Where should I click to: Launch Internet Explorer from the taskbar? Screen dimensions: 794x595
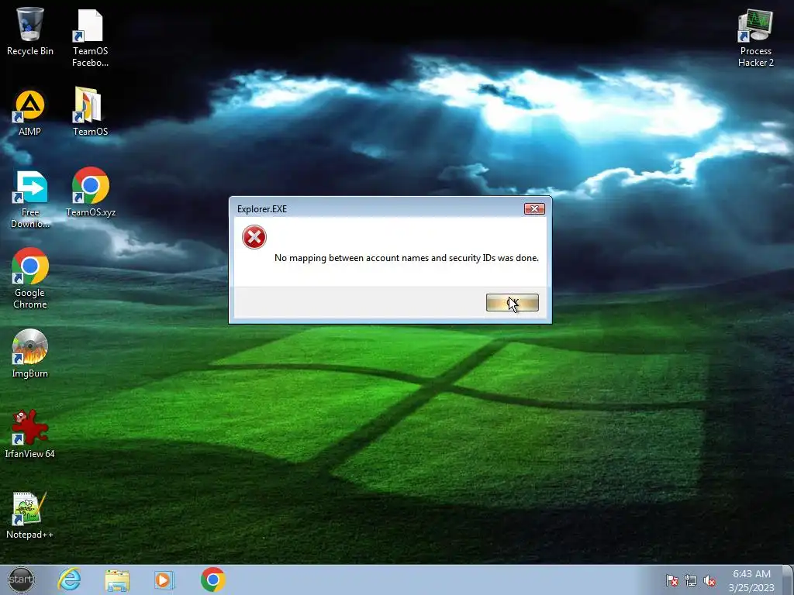click(69, 580)
